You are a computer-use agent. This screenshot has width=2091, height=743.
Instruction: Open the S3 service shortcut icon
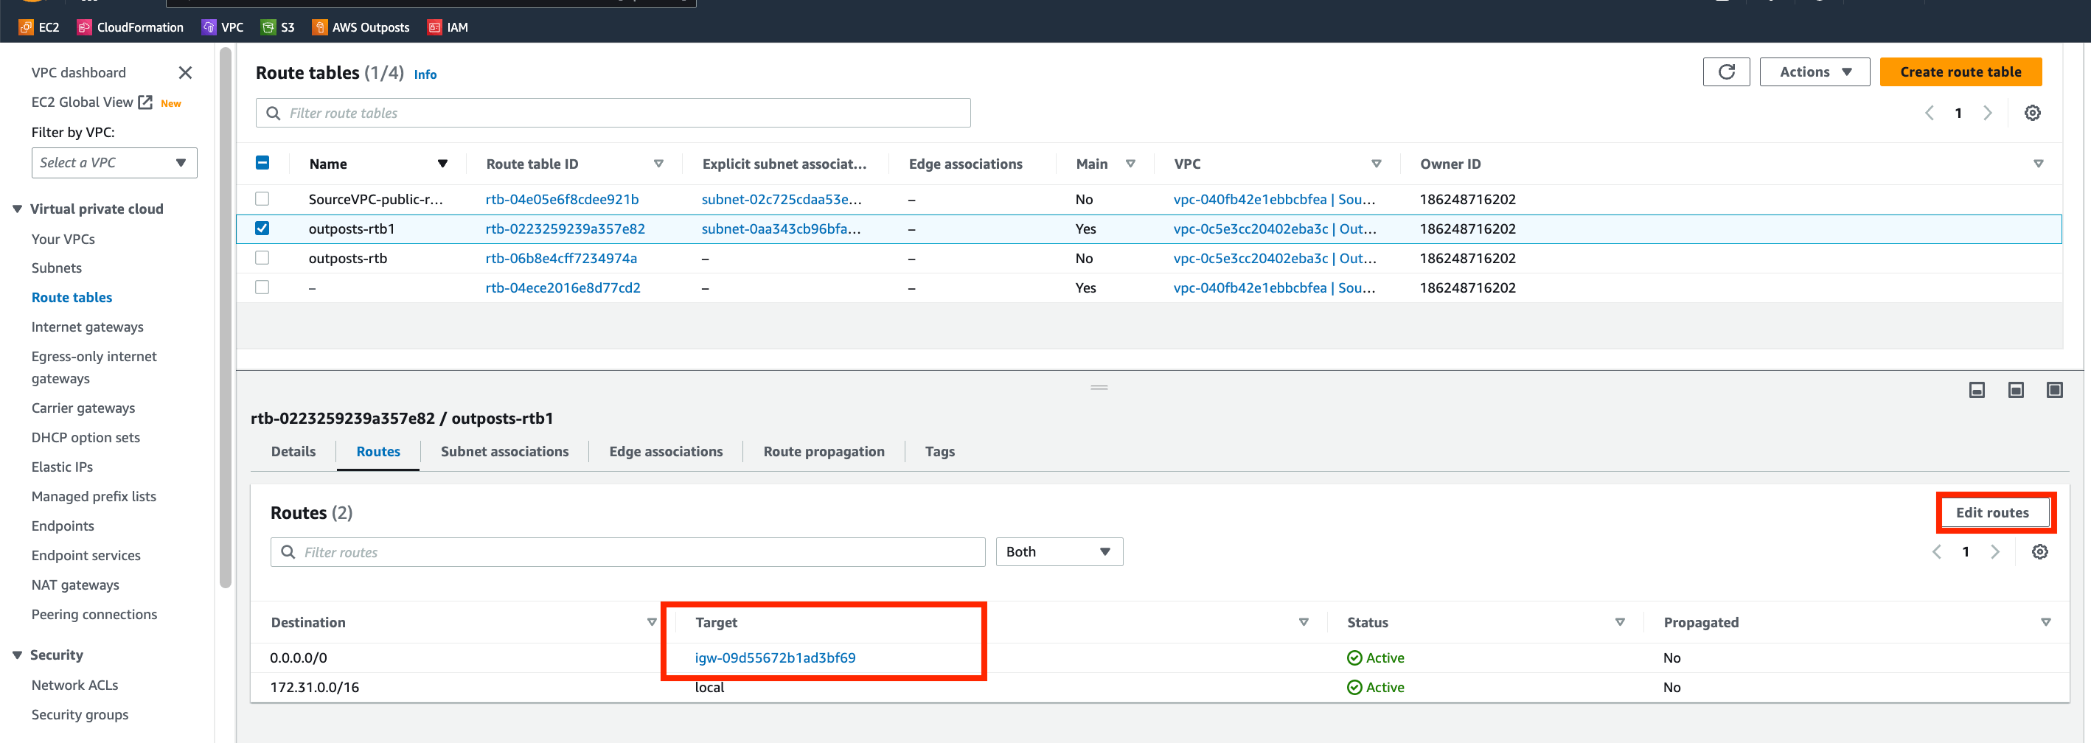point(268,27)
